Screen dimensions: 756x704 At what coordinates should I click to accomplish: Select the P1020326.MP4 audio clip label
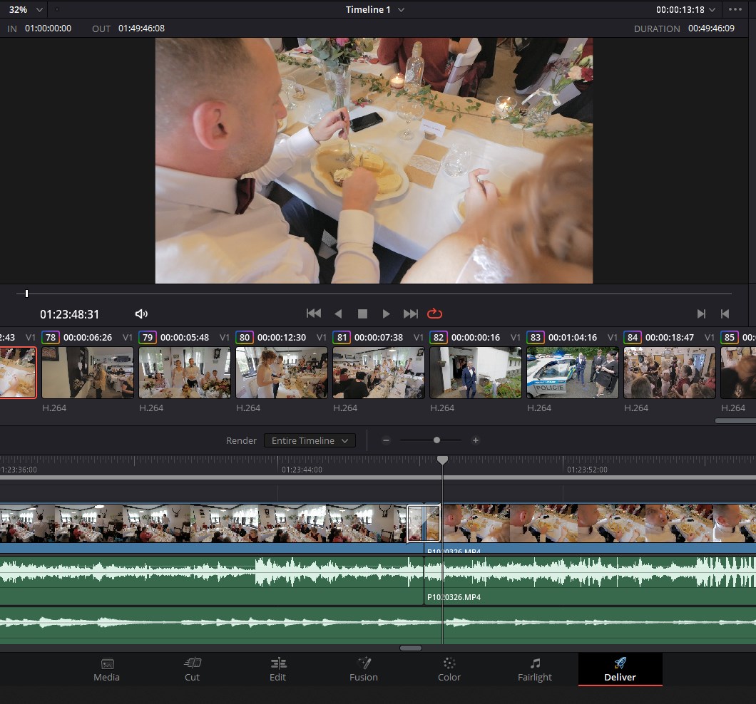click(x=454, y=597)
